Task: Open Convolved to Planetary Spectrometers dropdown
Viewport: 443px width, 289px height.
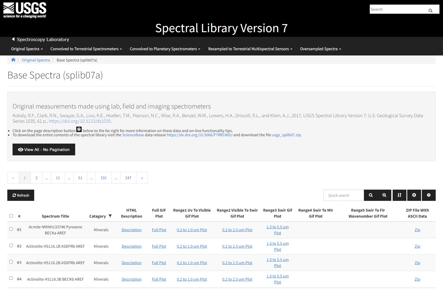Action: point(165,49)
